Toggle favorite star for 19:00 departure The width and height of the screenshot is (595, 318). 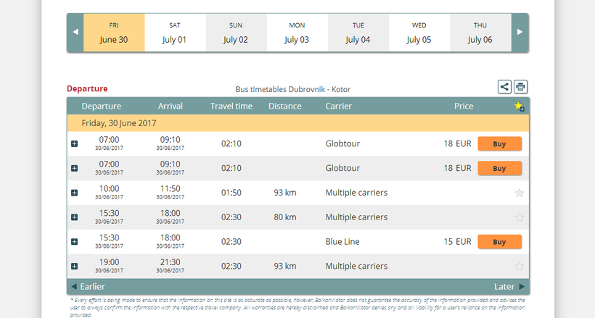[519, 267]
